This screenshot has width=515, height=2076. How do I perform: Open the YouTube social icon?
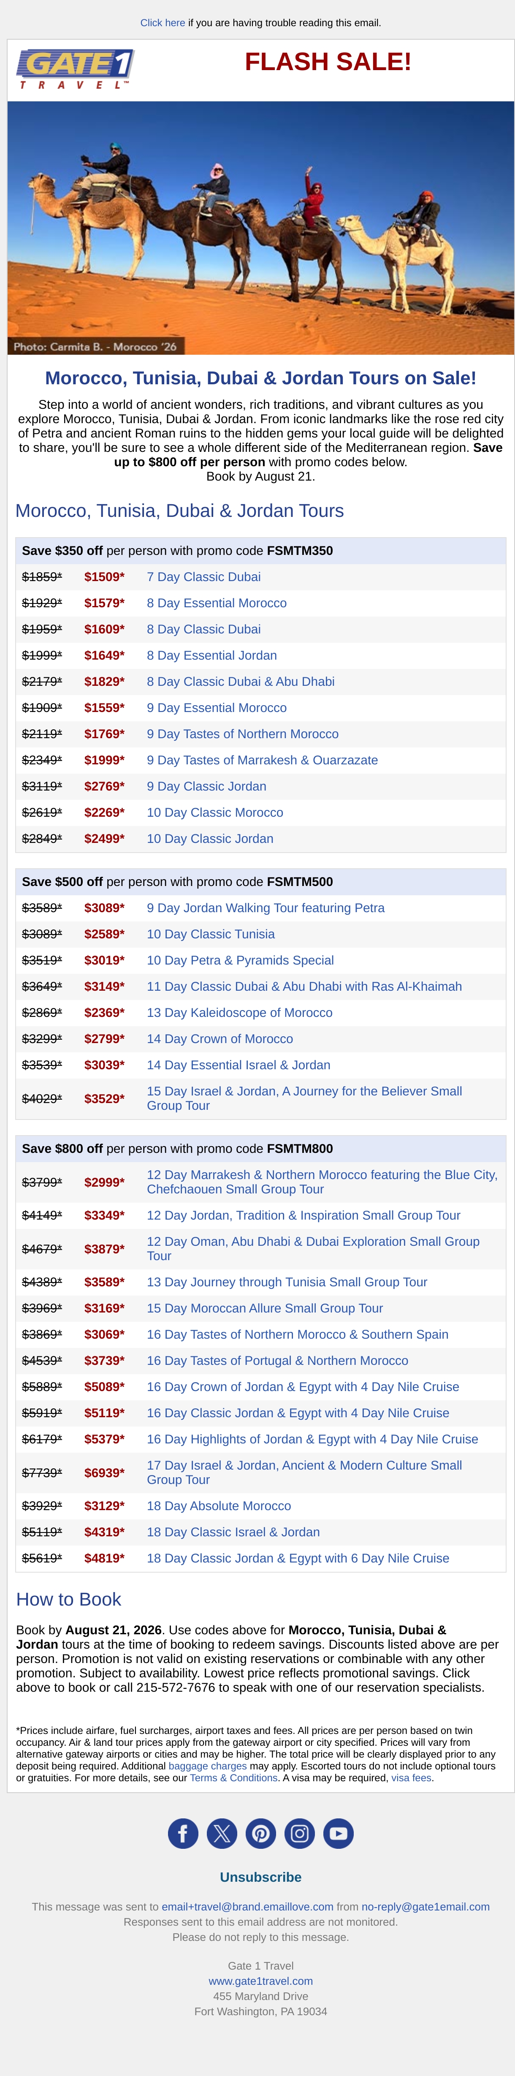click(x=339, y=1834)
